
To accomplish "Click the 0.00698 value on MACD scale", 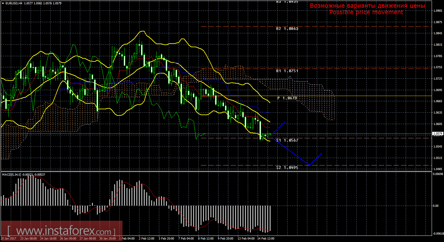I will (438, 174).
